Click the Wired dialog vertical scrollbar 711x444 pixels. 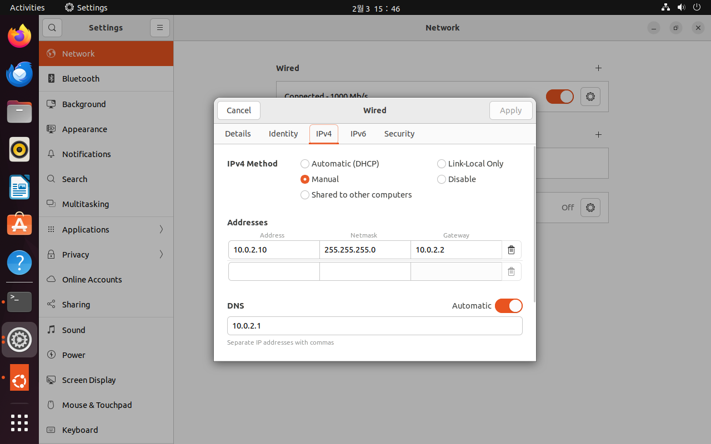click(x=534, y=224)
